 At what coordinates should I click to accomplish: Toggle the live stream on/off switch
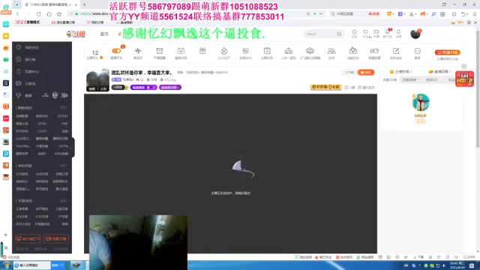pos(116,51)
